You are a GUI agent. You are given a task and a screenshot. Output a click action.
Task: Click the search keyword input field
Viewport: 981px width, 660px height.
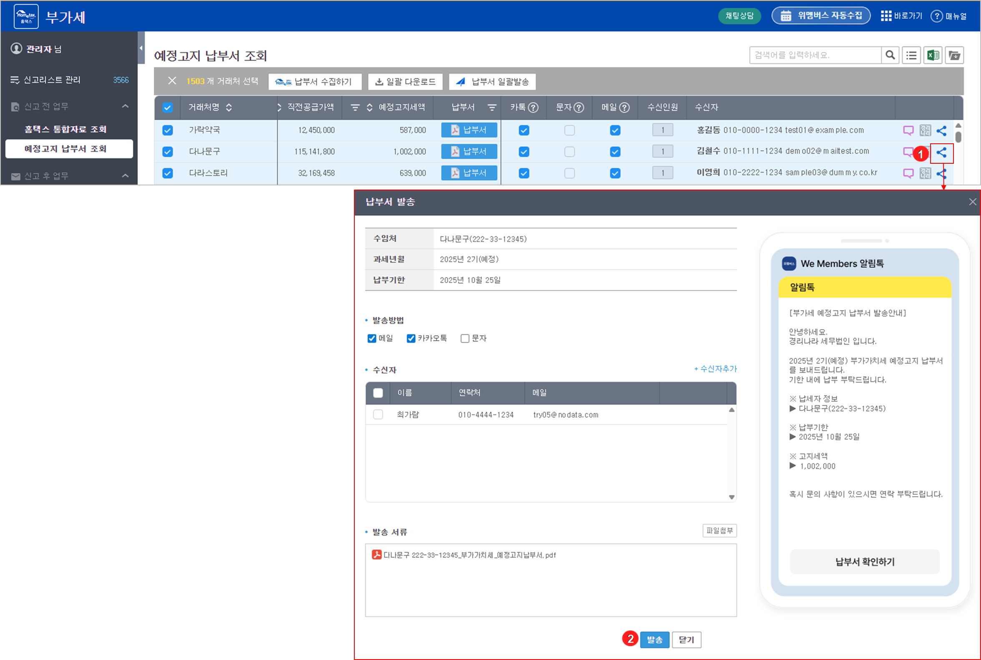click(x=815, y=55)
